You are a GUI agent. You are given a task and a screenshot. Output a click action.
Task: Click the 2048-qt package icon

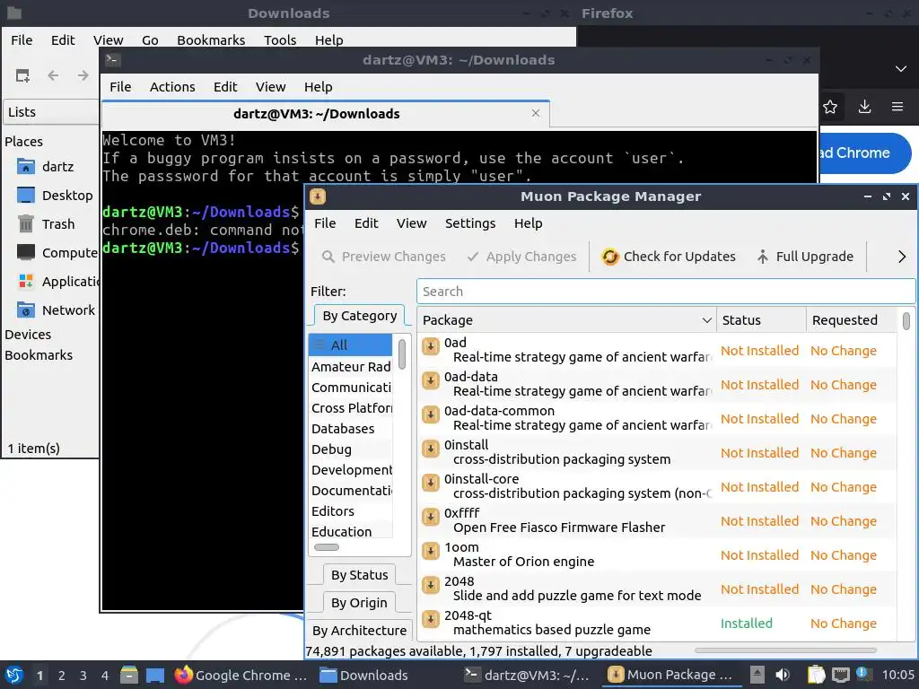pyautogui.click(x=431, y=619)
